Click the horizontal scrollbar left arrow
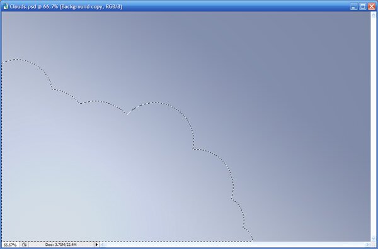Screen dimensions: 378x249 click(x=102, y=245)
